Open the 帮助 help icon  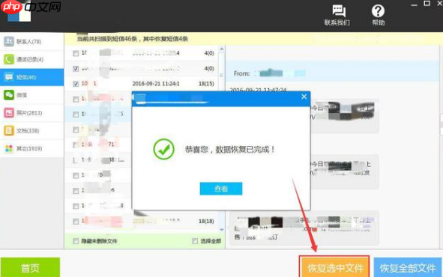(x=378, y=15)
